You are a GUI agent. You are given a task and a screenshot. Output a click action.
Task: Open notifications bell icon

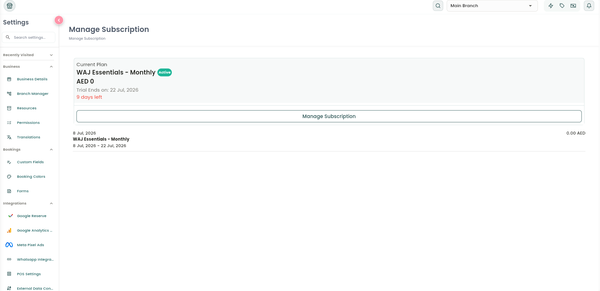(589, 6)
